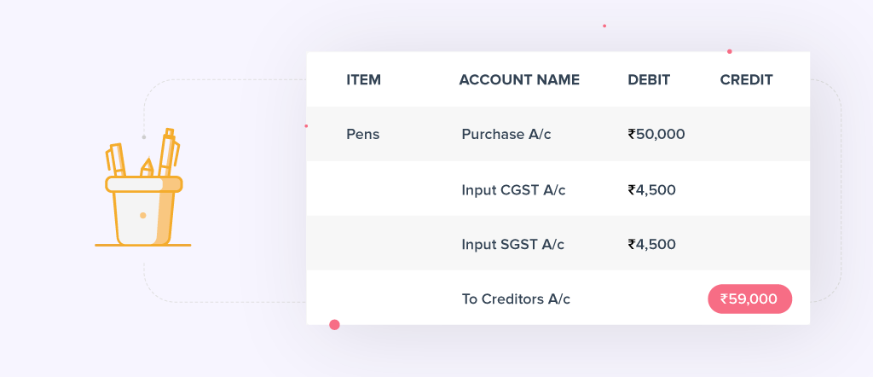Select the Purchase A/c row entry
Viewport: 873px width, 377px height.
506,134
